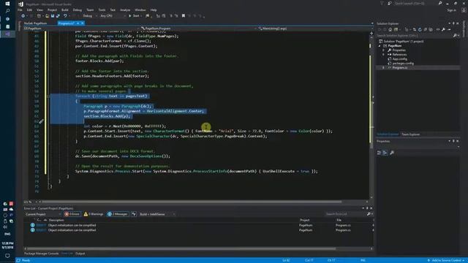
Task: Click the Property Pages wrench in Properties panel
Action: coord(392,153)
